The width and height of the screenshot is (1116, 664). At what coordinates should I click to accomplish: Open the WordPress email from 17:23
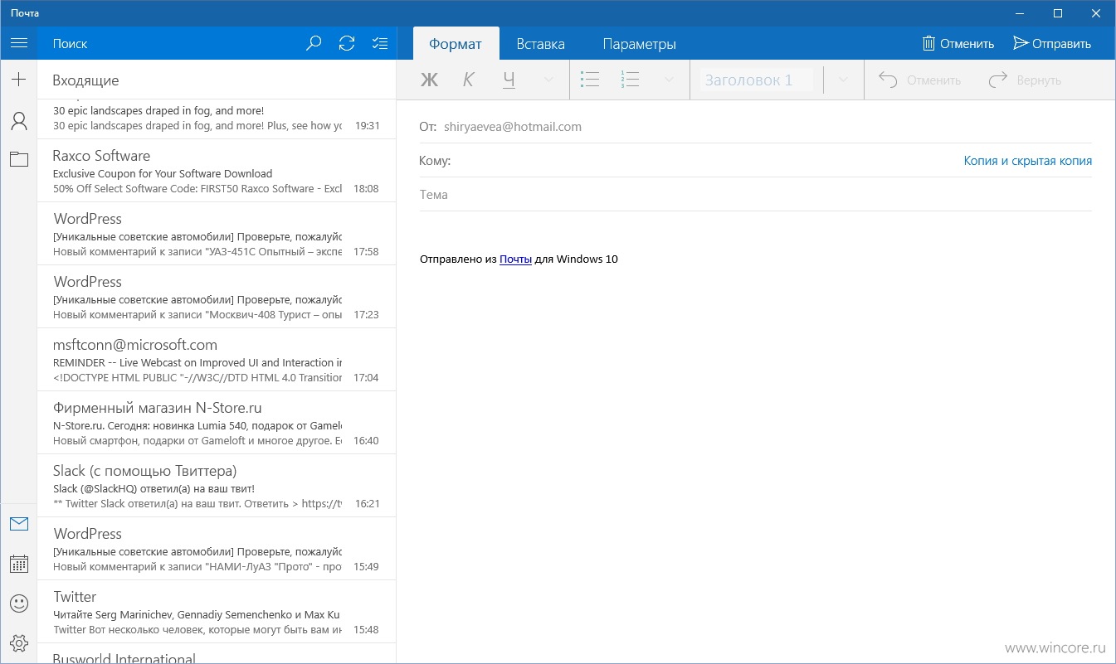click(217, 297)
